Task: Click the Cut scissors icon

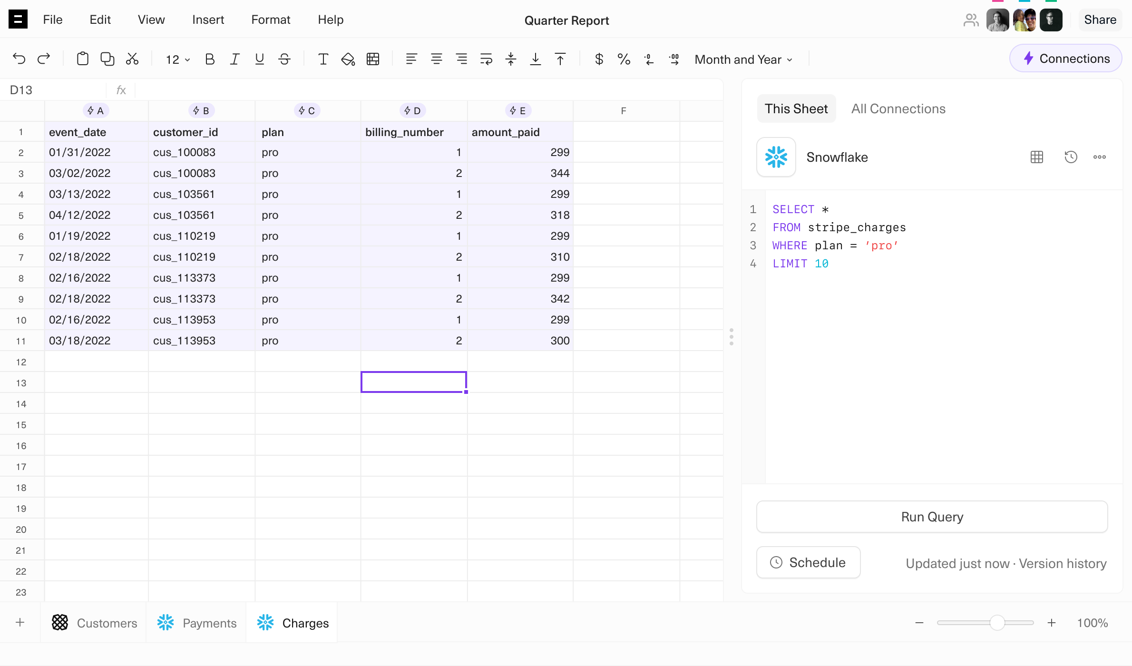Action: pos(132,59)
